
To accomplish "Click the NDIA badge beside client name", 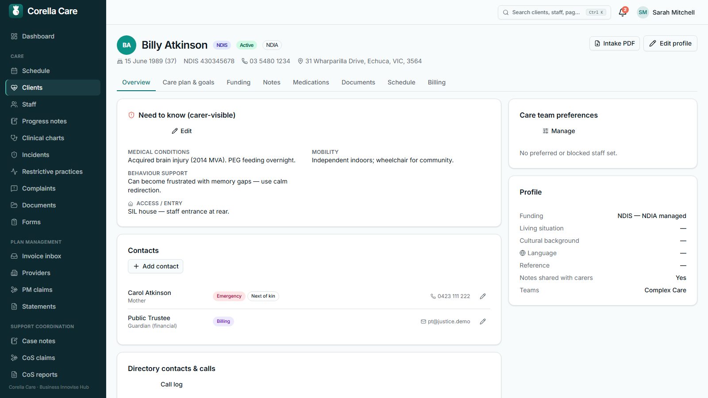I will (x=272, y=45).
